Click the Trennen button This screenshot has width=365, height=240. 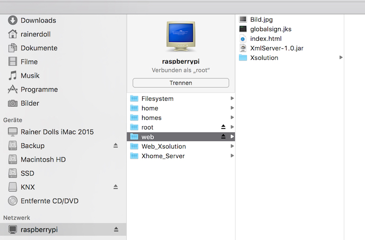[x=180, y=83]
